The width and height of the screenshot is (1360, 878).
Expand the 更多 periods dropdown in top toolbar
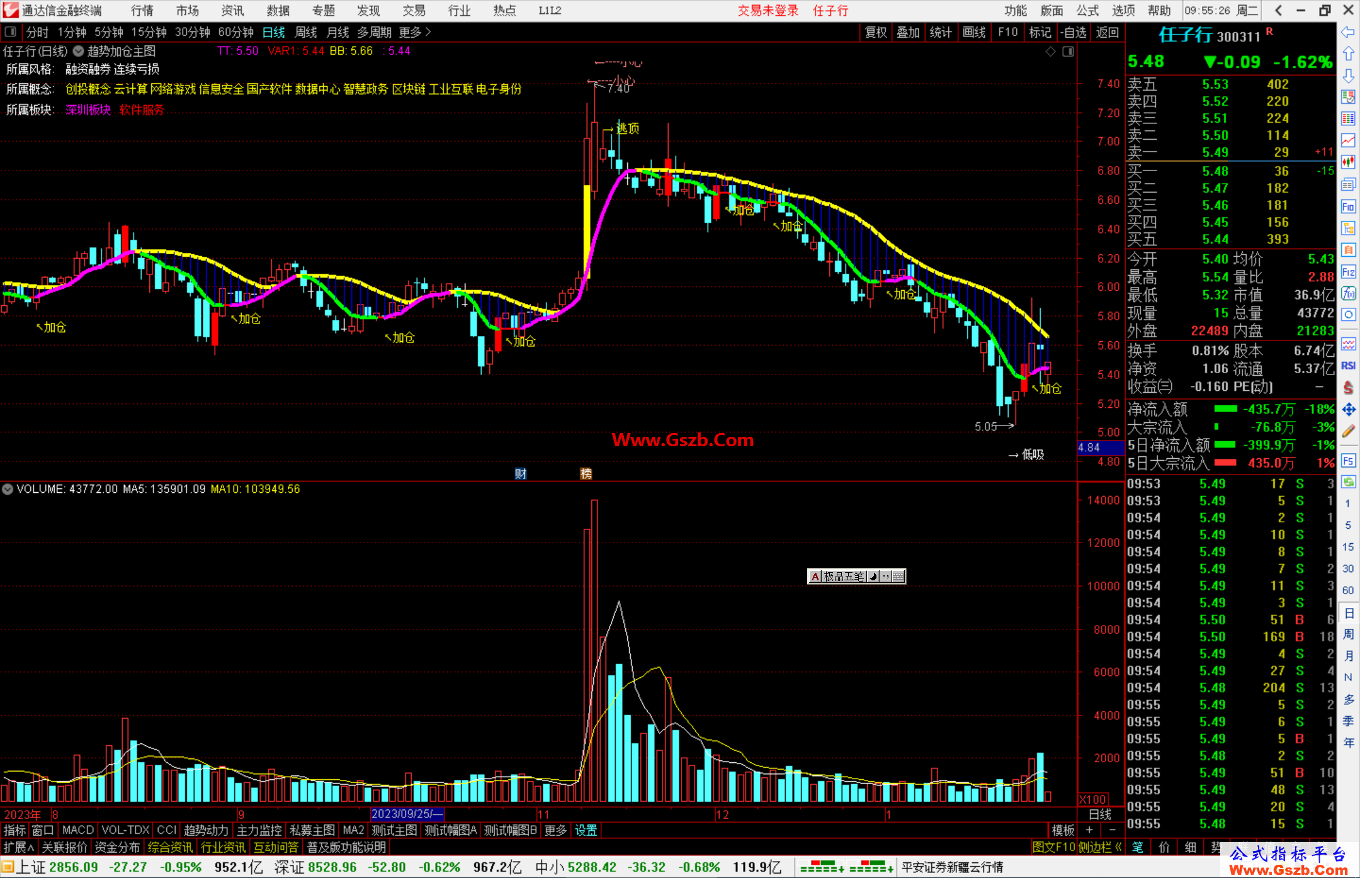pos(415,32)
